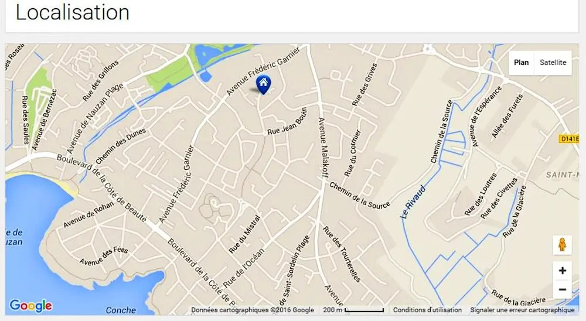586x321 pixels.
Task: Zoom in with the plus button
Action: click(562, 271)
